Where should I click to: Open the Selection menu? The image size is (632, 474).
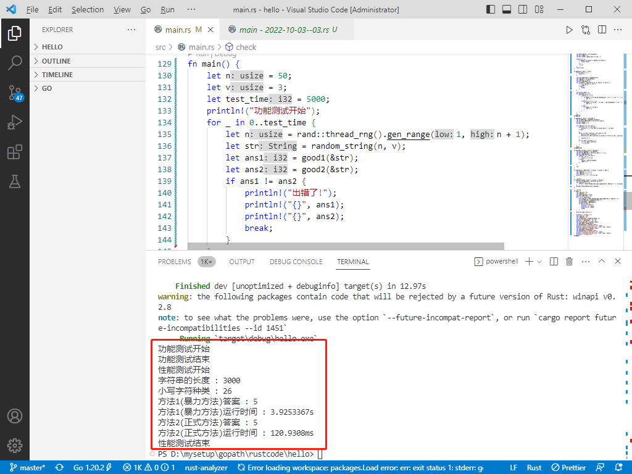88,9
